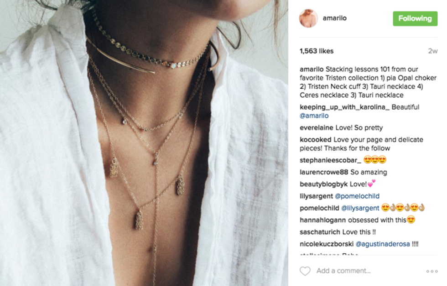Open the 2w timestamp link

click(432, 51)
